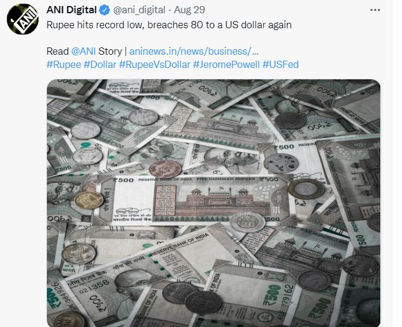Click the tweet text about Rupee record low
Viewport: 402px width, 327px height.
coord(169,25)
